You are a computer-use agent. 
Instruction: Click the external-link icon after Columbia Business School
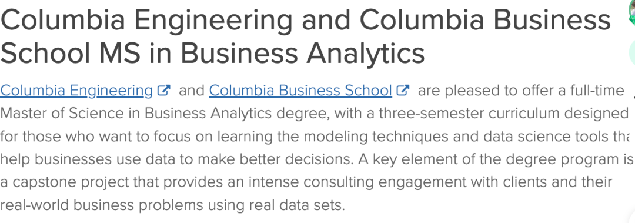pyautogui.click(x=403, y=90)
